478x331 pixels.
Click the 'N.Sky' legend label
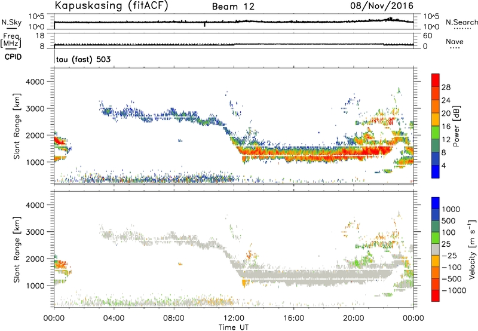tap(11, 22)
